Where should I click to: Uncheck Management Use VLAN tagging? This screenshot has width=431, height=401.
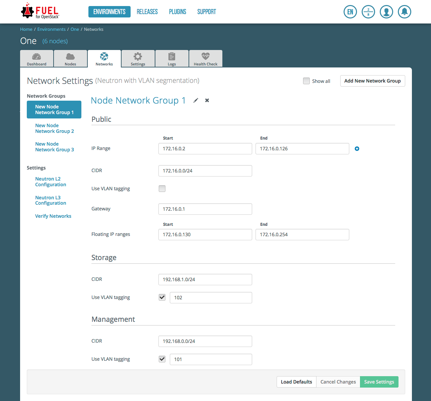click(x=162, y=359)
